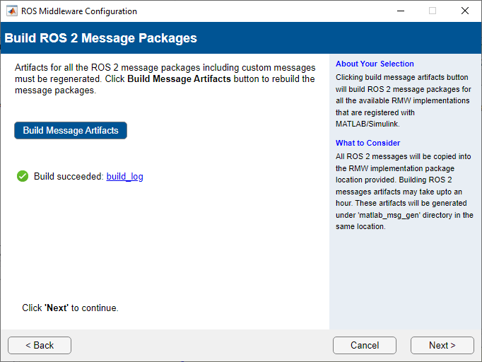Screen dimensions: 482x362
Task: Click the 'Build succeeded:' status text
Action: [x=69, y=177]
